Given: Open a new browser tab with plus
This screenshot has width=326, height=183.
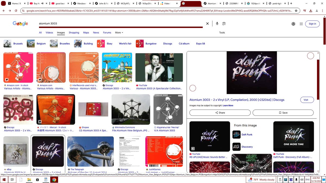Looking at the screenshot, I should pos(291,4).
